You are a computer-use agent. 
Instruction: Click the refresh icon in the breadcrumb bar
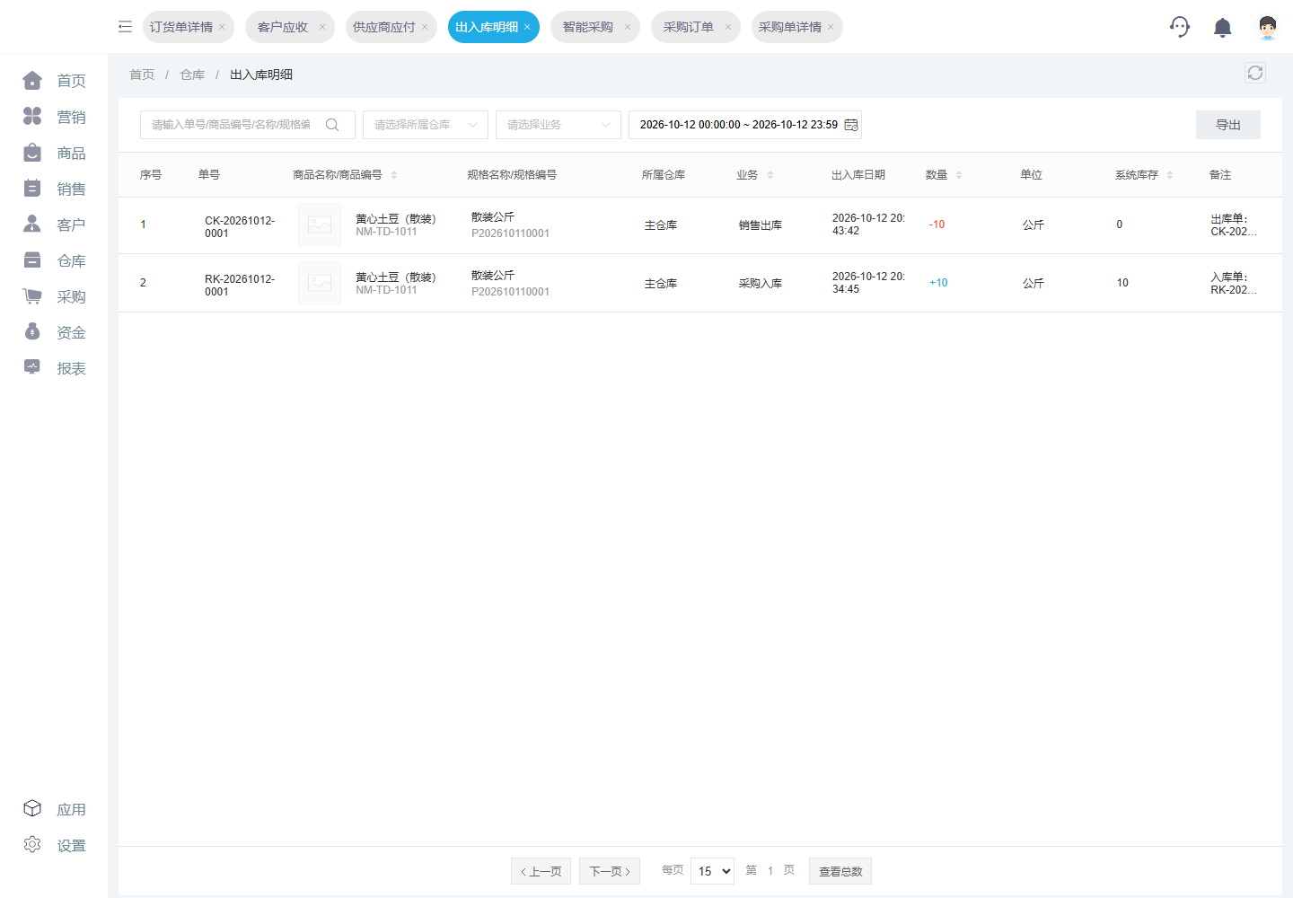click(x=1255, y=74)
